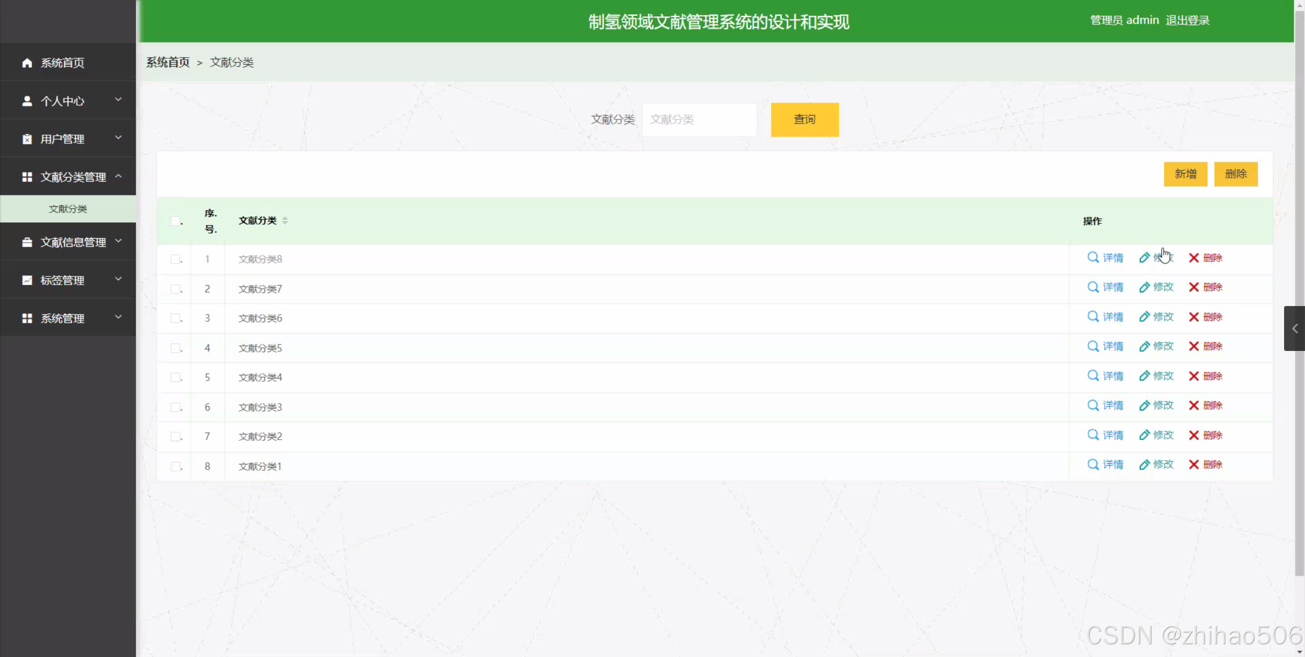Viewport: 1305px width, 657px height.
Task: Click magnifier detail icon for 文献分类7
Action: [1092, 287]
